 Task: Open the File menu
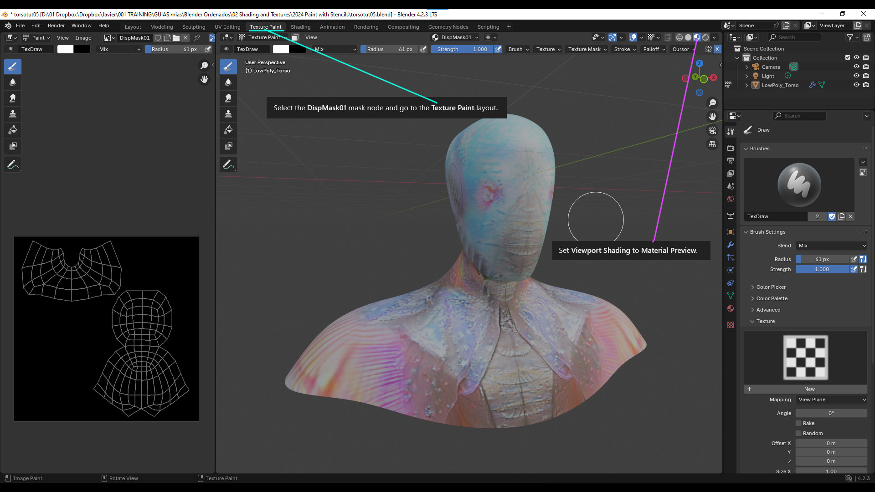(20, 26)
